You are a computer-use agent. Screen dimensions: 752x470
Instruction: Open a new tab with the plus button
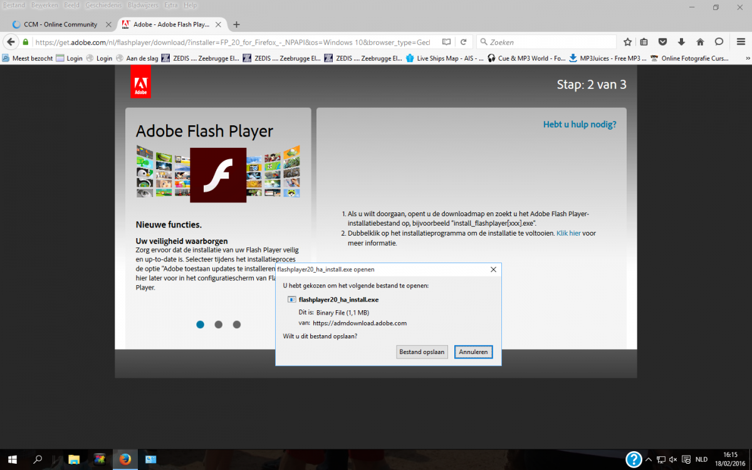(x=236, y=24)
